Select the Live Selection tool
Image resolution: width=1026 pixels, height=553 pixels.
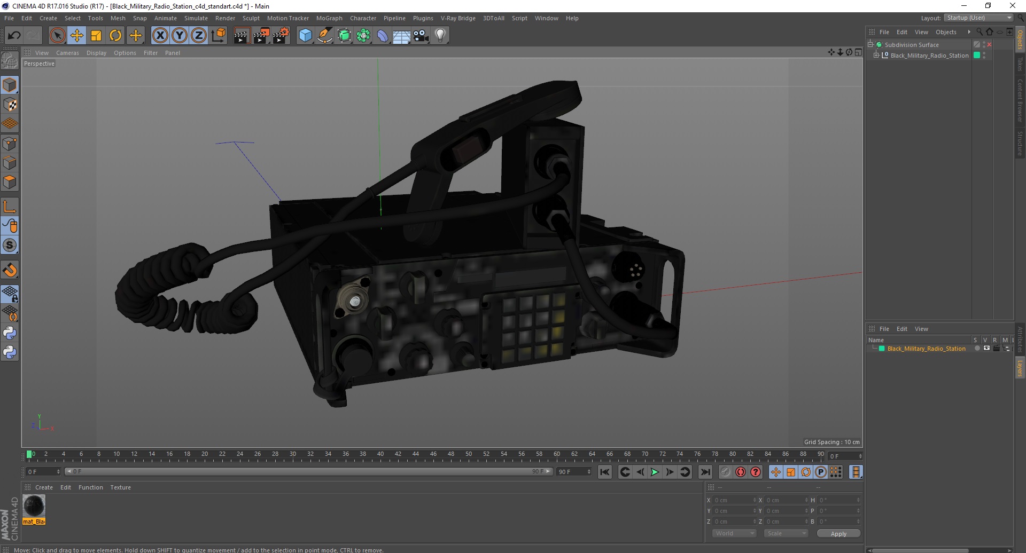57,36
